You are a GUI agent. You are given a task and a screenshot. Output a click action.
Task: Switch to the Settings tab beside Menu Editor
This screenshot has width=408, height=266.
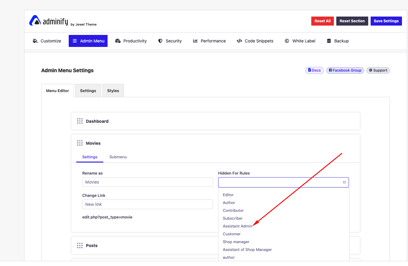tap(88, 91)
